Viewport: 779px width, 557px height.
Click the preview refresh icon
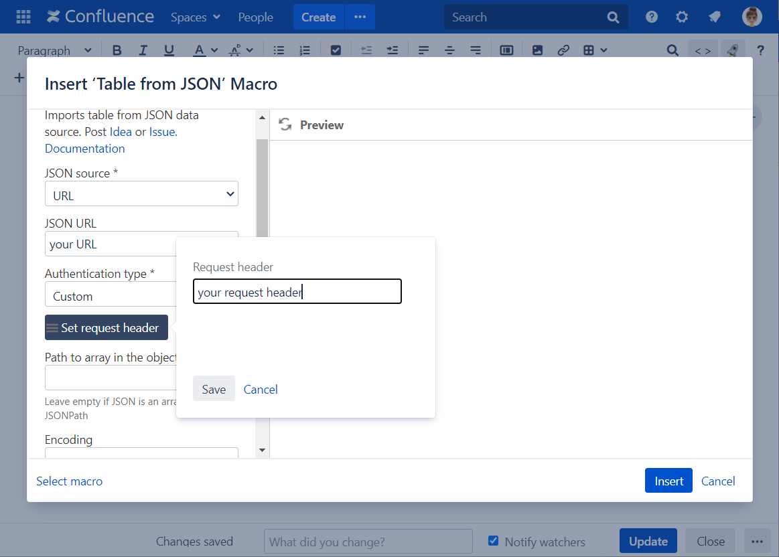coord(285,125)
